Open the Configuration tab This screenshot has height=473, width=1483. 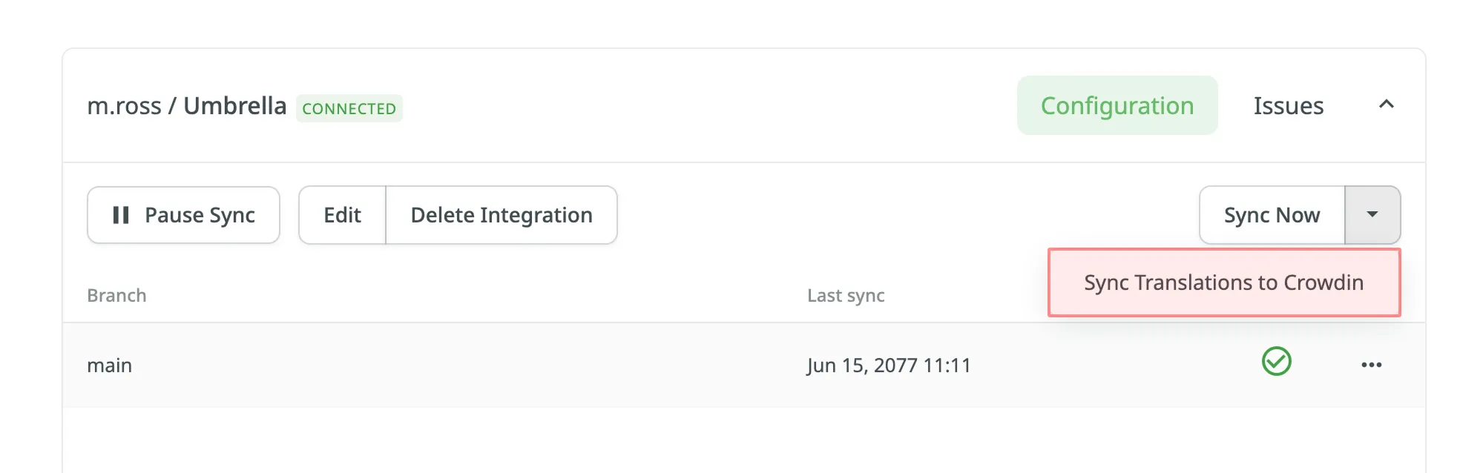(x=1117, y=105)
